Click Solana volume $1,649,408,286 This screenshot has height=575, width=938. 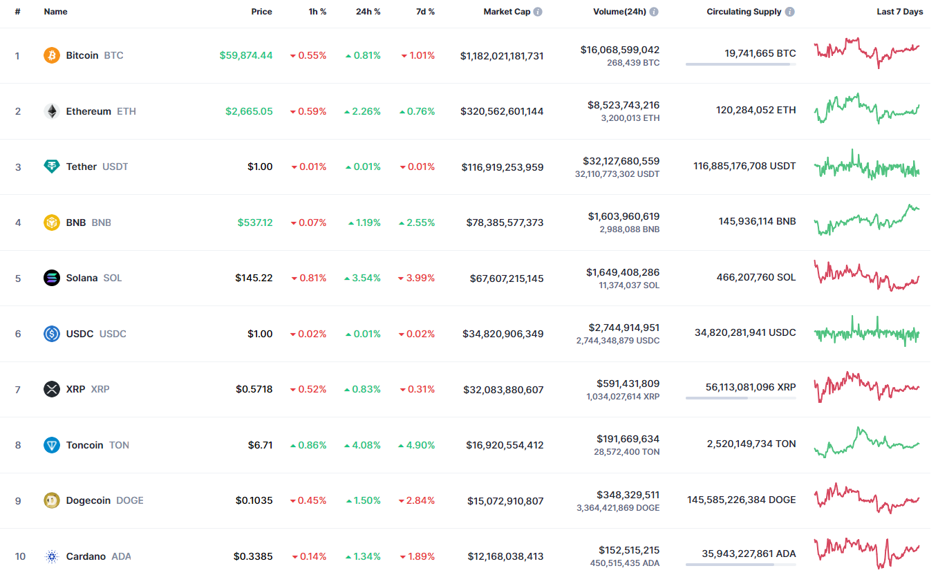[623, 272]
